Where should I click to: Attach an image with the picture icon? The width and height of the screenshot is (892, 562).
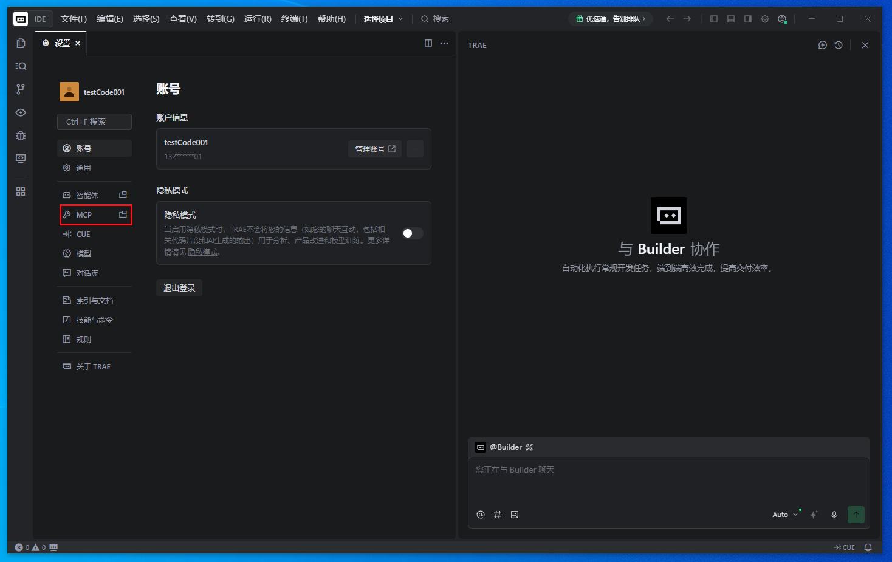515,515
